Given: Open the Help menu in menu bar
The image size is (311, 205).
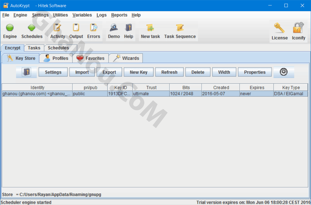Looking at the screenshot, I should point(136,15).
